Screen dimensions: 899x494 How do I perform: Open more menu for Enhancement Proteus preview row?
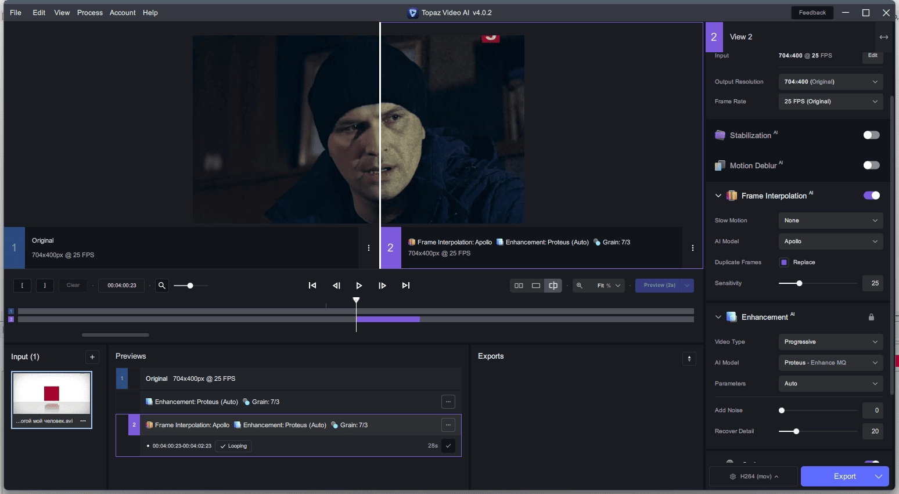tap(448, 402)
